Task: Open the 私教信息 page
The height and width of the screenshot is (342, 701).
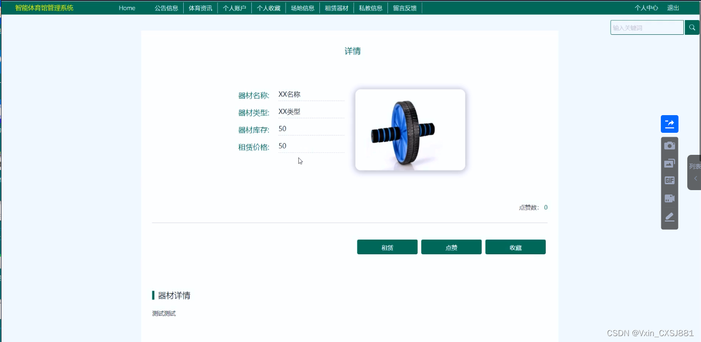Action: pyautogui.click(x=371, y=8)
